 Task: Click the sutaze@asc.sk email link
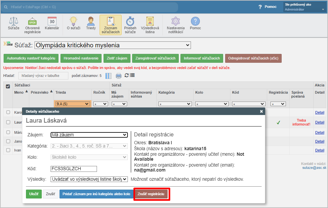coord(314,168)
